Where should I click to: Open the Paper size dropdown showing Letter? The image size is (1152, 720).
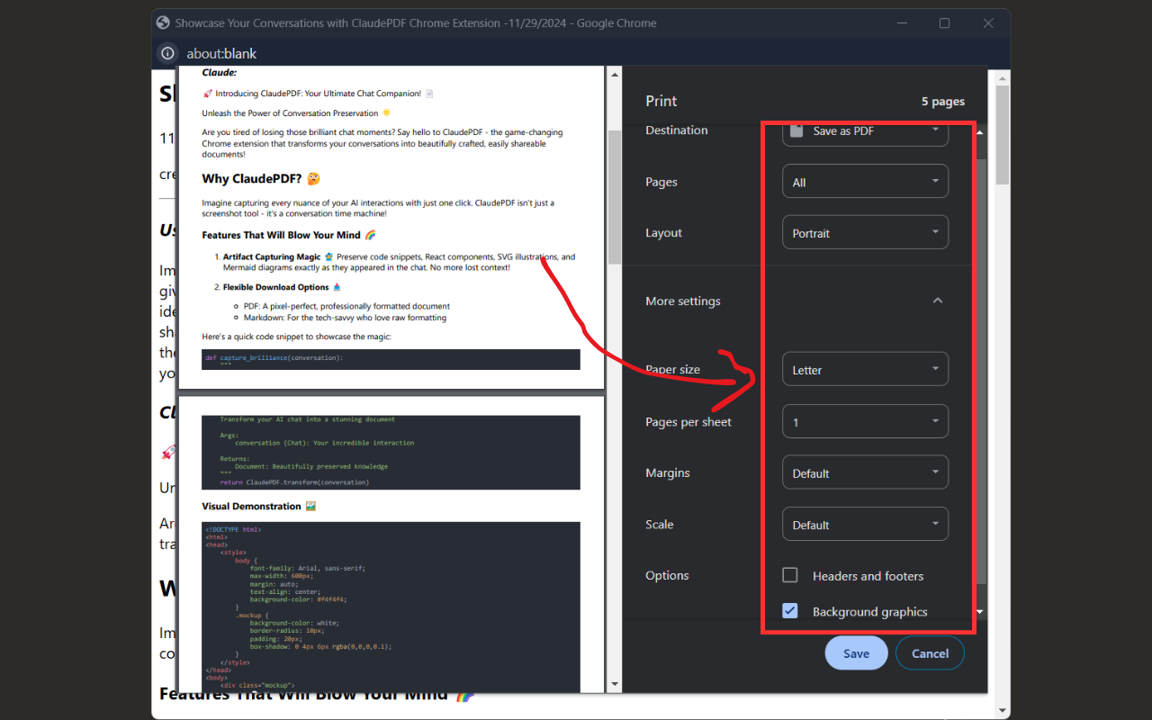[x=864, y=369]
